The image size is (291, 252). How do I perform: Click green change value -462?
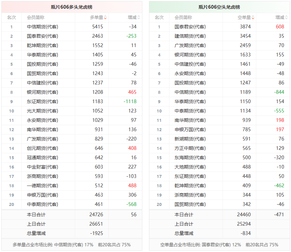coord(279,186)
